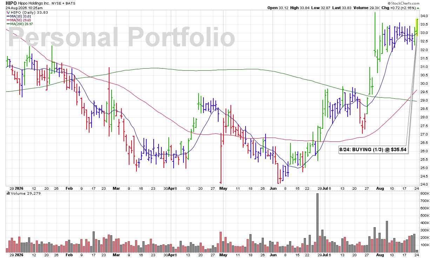The width and height of the screenshot is (435, 258).
Task: Click the 2026 year label on date axis
Action: [19, 188]
